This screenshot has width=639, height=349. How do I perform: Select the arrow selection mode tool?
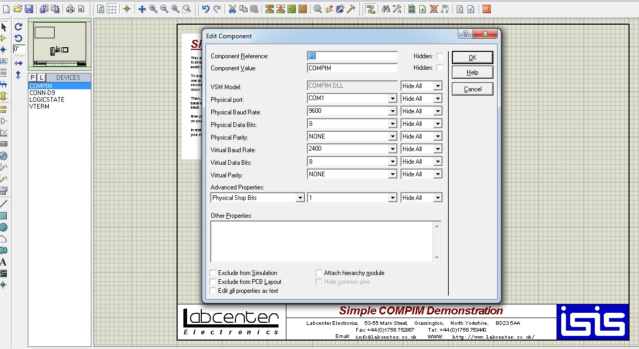coord(4,27)
